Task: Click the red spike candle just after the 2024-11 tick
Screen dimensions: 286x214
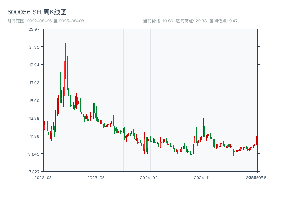Action: (x=203, y=127)
